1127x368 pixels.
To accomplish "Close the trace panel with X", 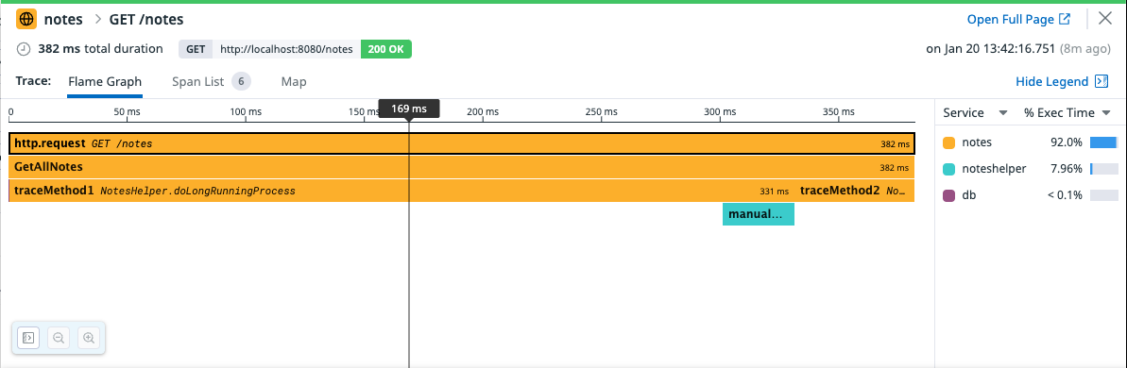I will (1105, 19).
